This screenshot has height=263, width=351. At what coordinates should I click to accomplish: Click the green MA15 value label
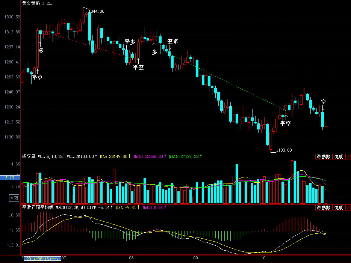(184, 156)
